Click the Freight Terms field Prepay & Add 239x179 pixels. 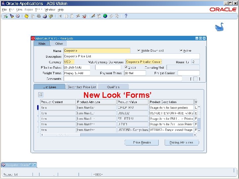tap(77, 73)
